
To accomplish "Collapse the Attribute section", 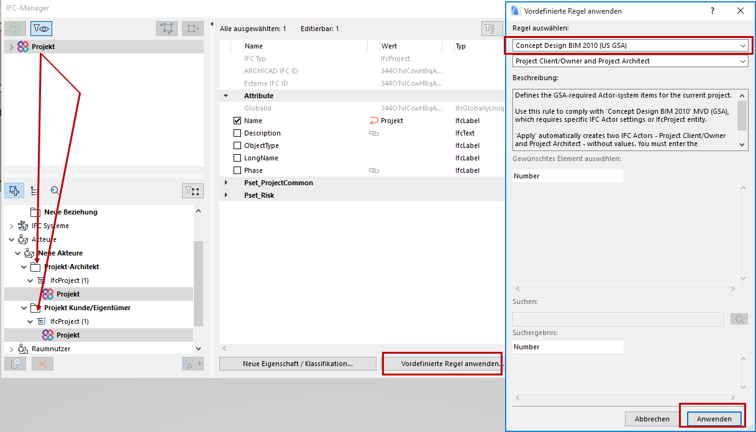I will [x=225, y=96].
